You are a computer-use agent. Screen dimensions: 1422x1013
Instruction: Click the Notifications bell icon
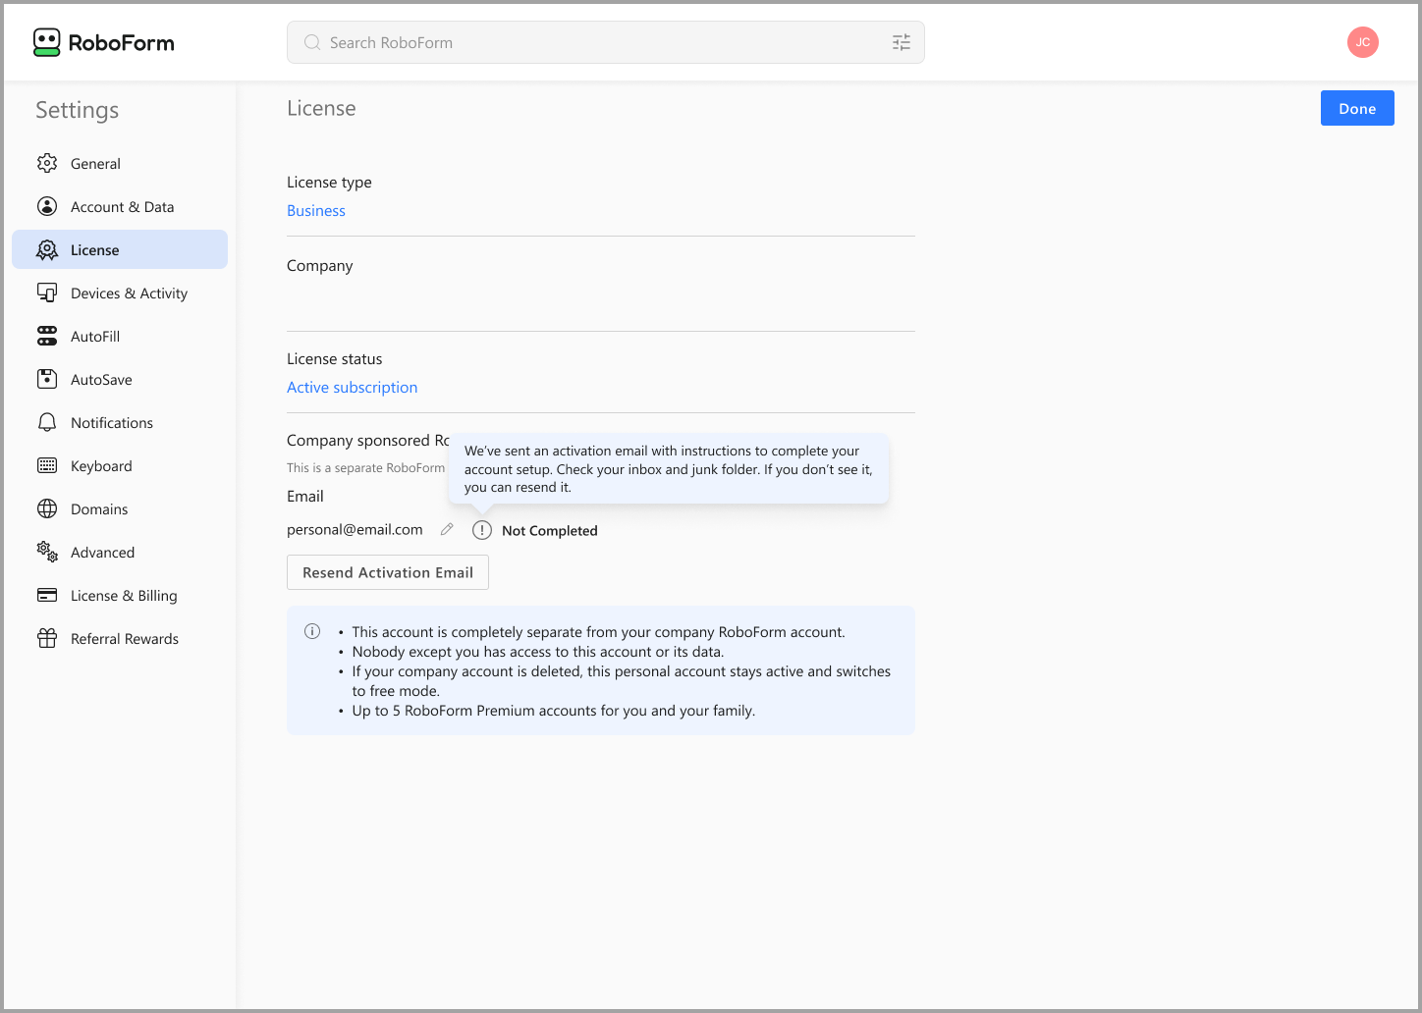pos(47,422)
